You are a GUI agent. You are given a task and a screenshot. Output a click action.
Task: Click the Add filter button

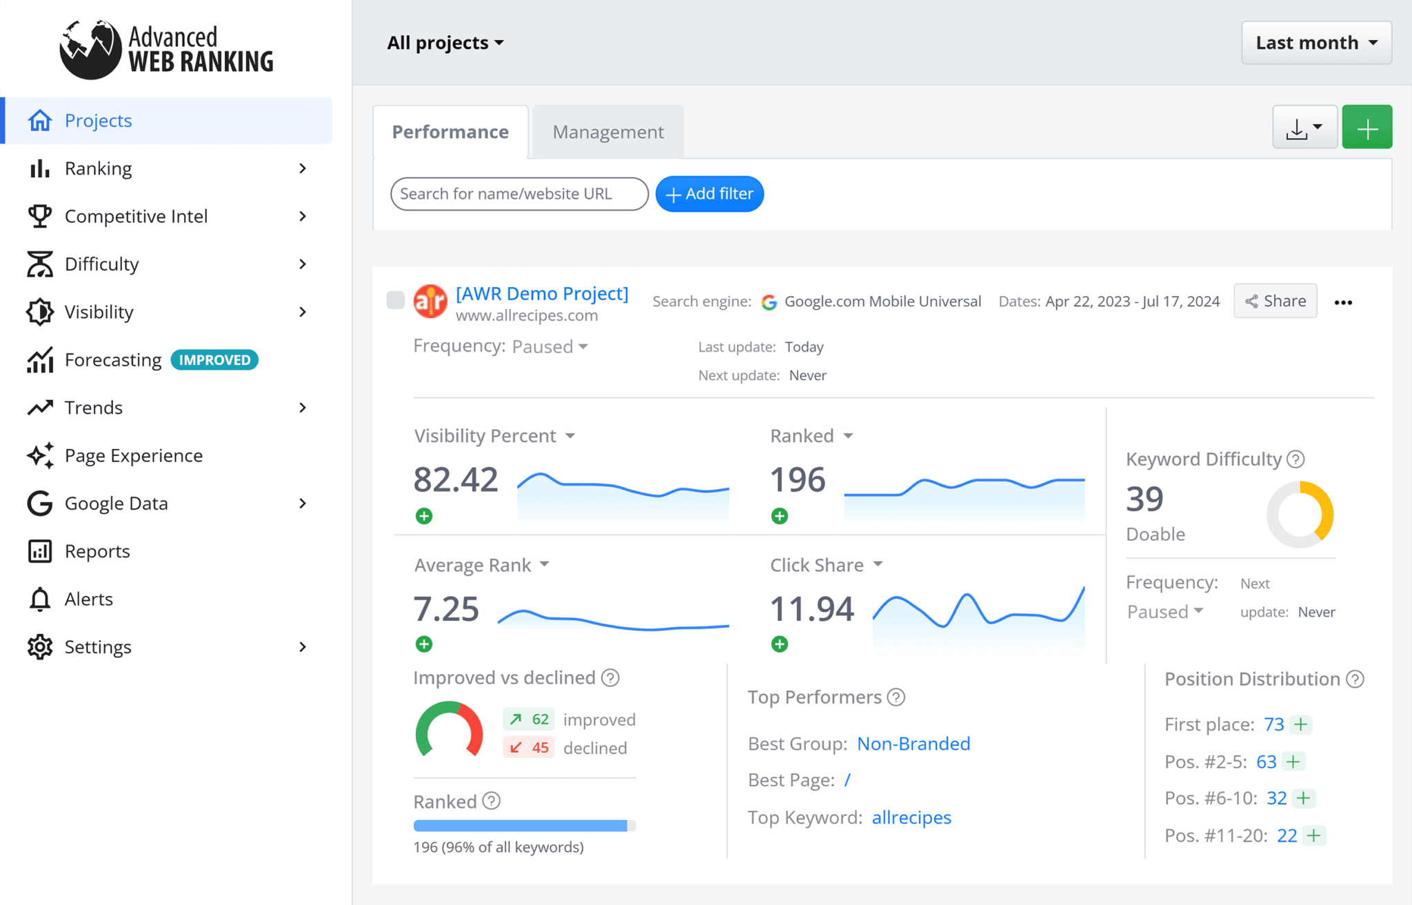tap(710, 194)
